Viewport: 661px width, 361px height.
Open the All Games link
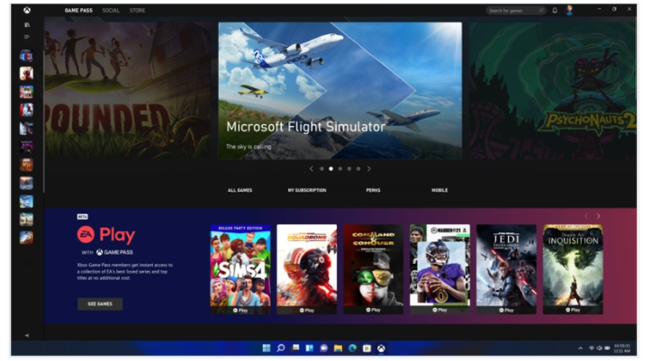pos(240,190)
